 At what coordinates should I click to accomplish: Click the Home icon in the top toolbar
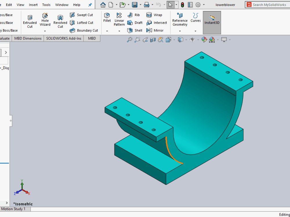[103, 5]
